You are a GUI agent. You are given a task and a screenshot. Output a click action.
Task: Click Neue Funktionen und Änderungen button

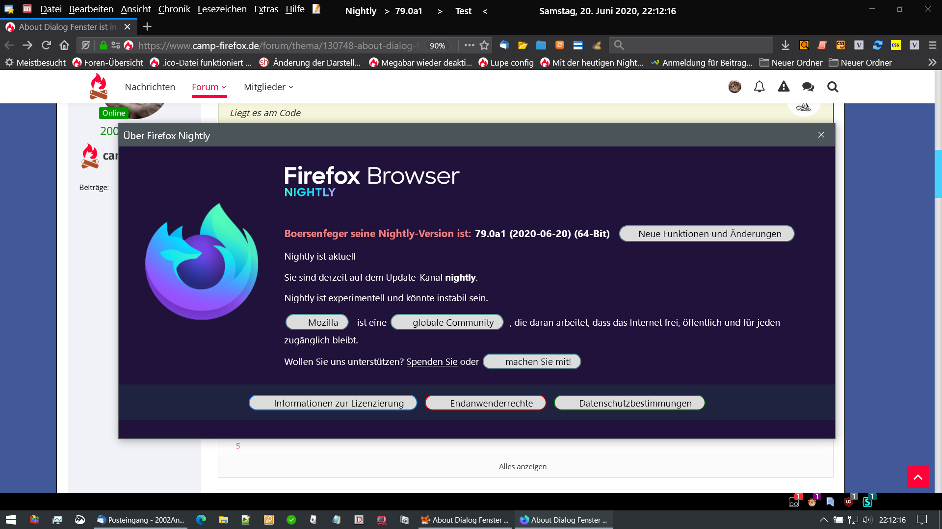coord(706,234)
